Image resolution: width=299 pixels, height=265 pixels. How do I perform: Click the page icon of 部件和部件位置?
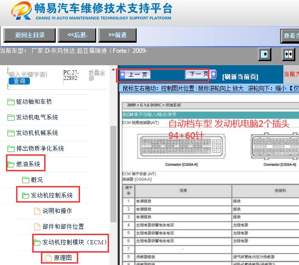37,227
